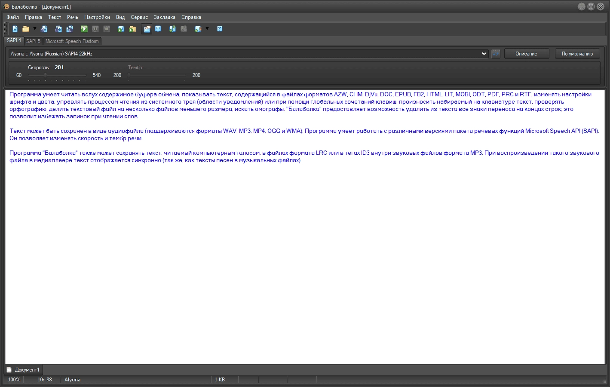Viewport: 610px width, 387px height.
Task: Click the Alyona voice name in status bar
Action: pyautogui.click(x=72, y=380)
